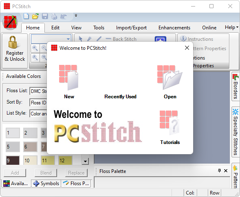Click the zoom in magnifier icon

[35, 49]
